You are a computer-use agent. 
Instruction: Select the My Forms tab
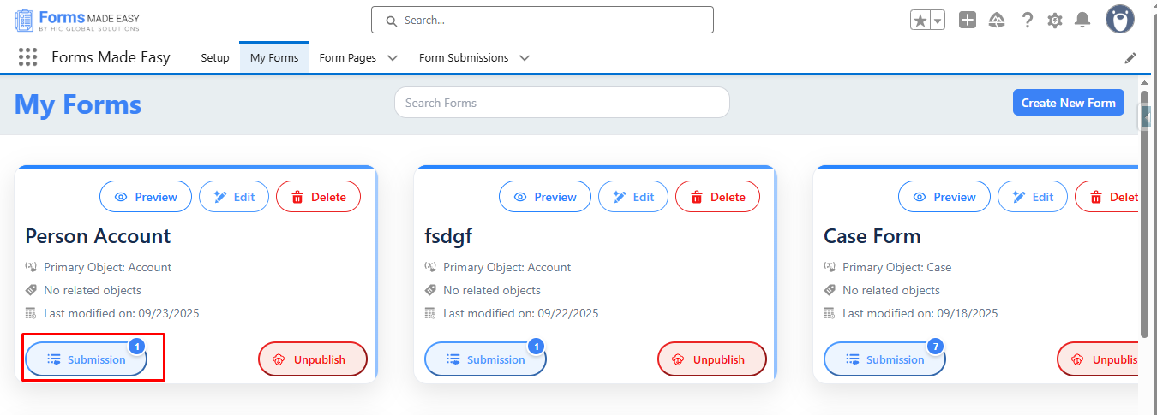(x=274, y=58)
